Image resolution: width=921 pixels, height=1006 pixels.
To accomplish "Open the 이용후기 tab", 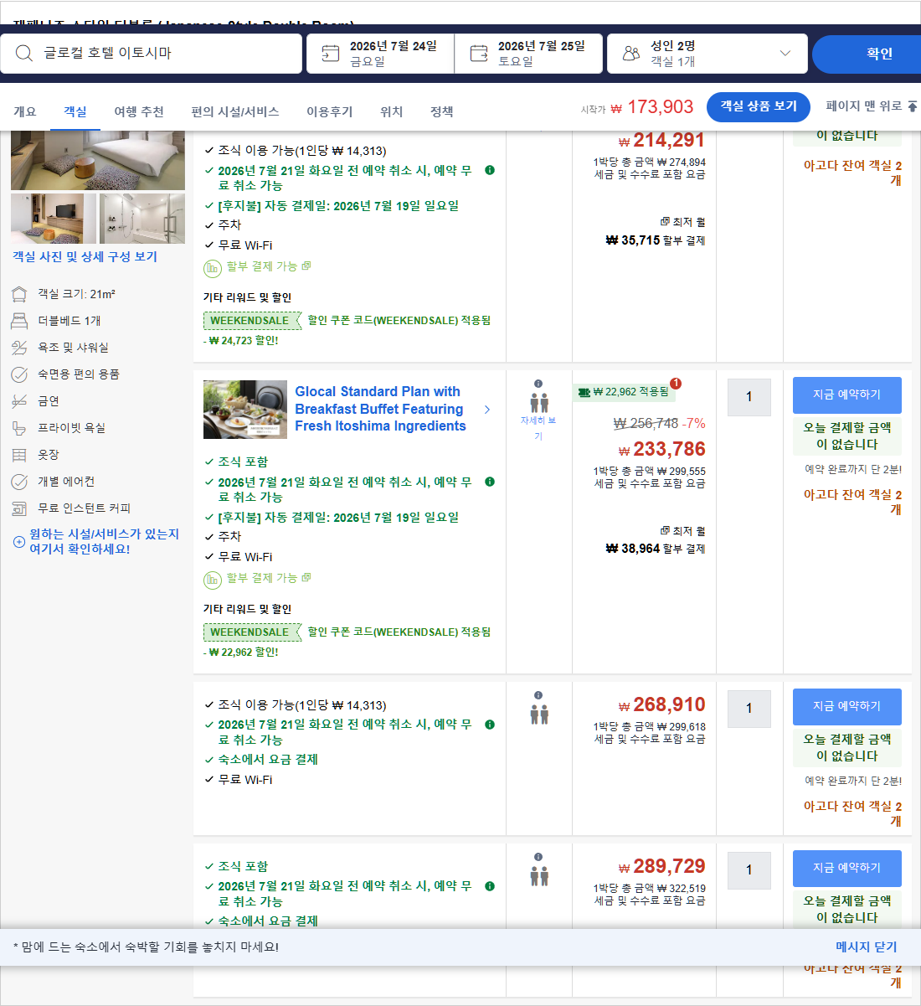I will (330, 111).
